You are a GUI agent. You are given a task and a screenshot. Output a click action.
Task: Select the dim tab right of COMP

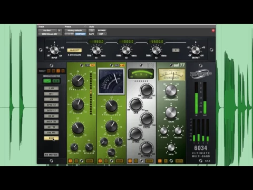click(56, 81)
